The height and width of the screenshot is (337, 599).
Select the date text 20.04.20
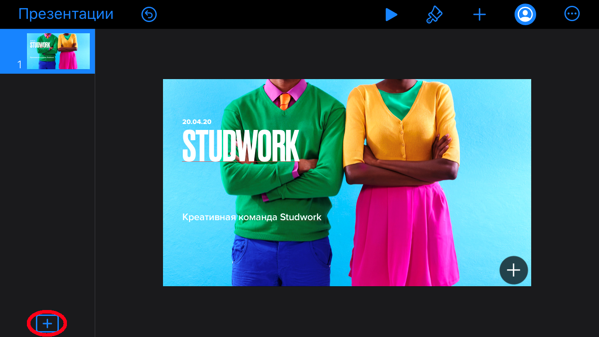[x=197, y=122]
